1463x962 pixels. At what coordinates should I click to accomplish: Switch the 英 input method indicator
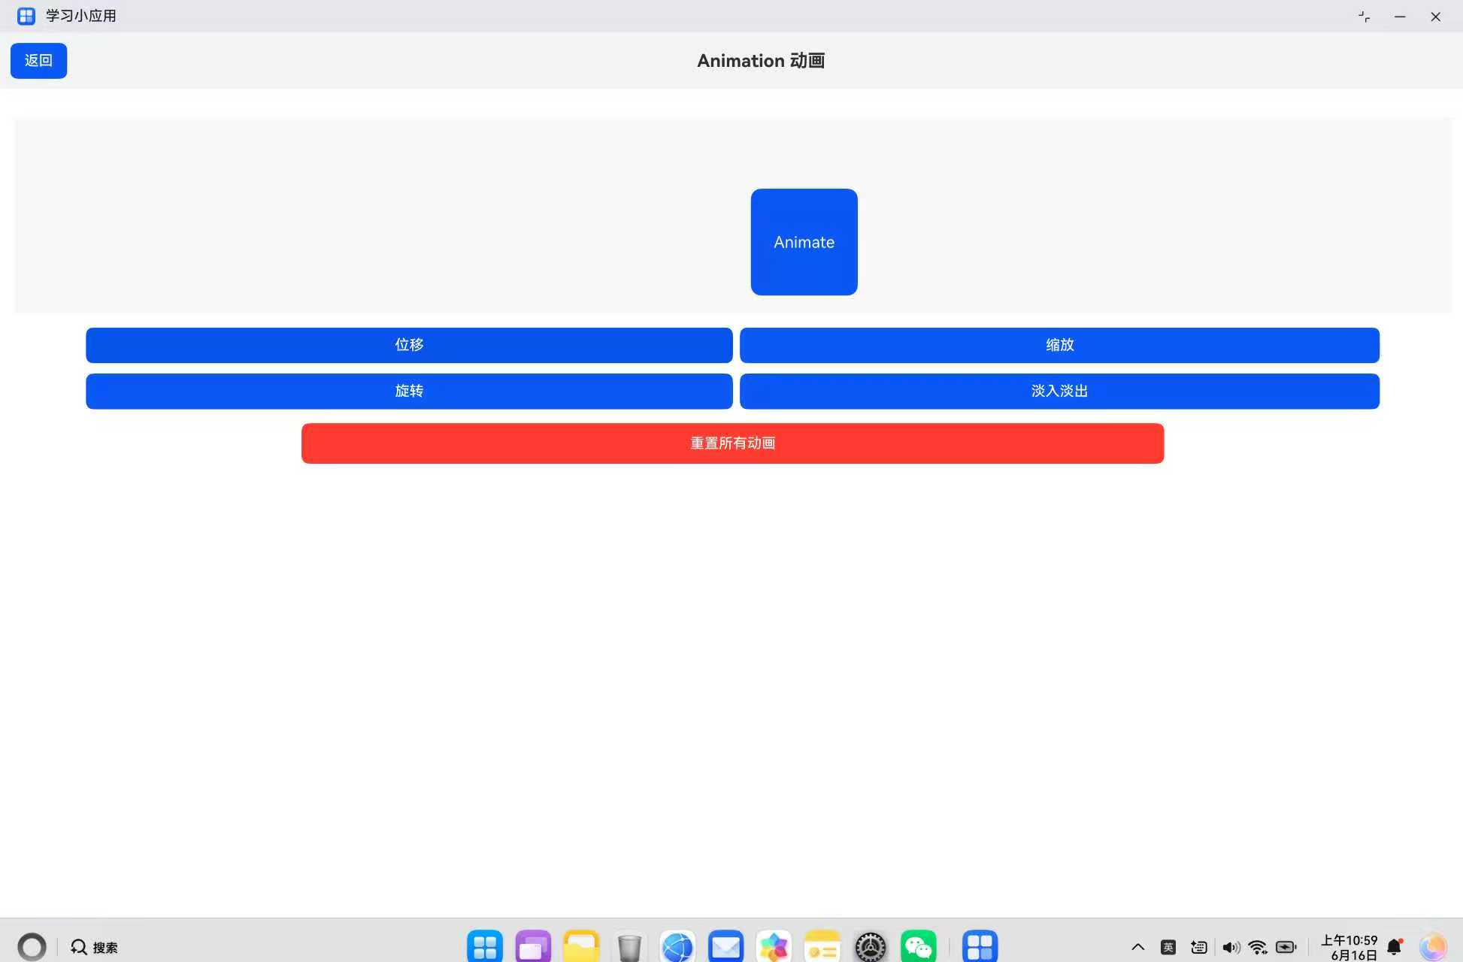coord(1168,947)
